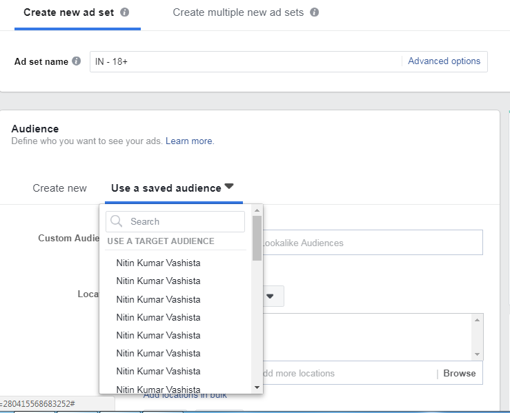Open Advanced options for ad set name
Screen dimensions: 510x413
tap(444, 61)
